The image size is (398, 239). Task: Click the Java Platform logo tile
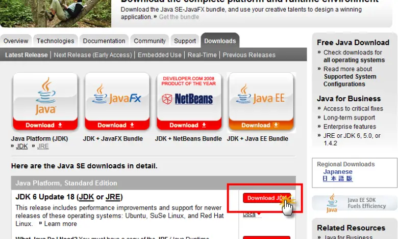click(45, 96)
